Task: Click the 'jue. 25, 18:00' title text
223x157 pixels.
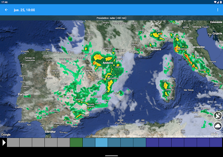Action: [x=24, y=10]
